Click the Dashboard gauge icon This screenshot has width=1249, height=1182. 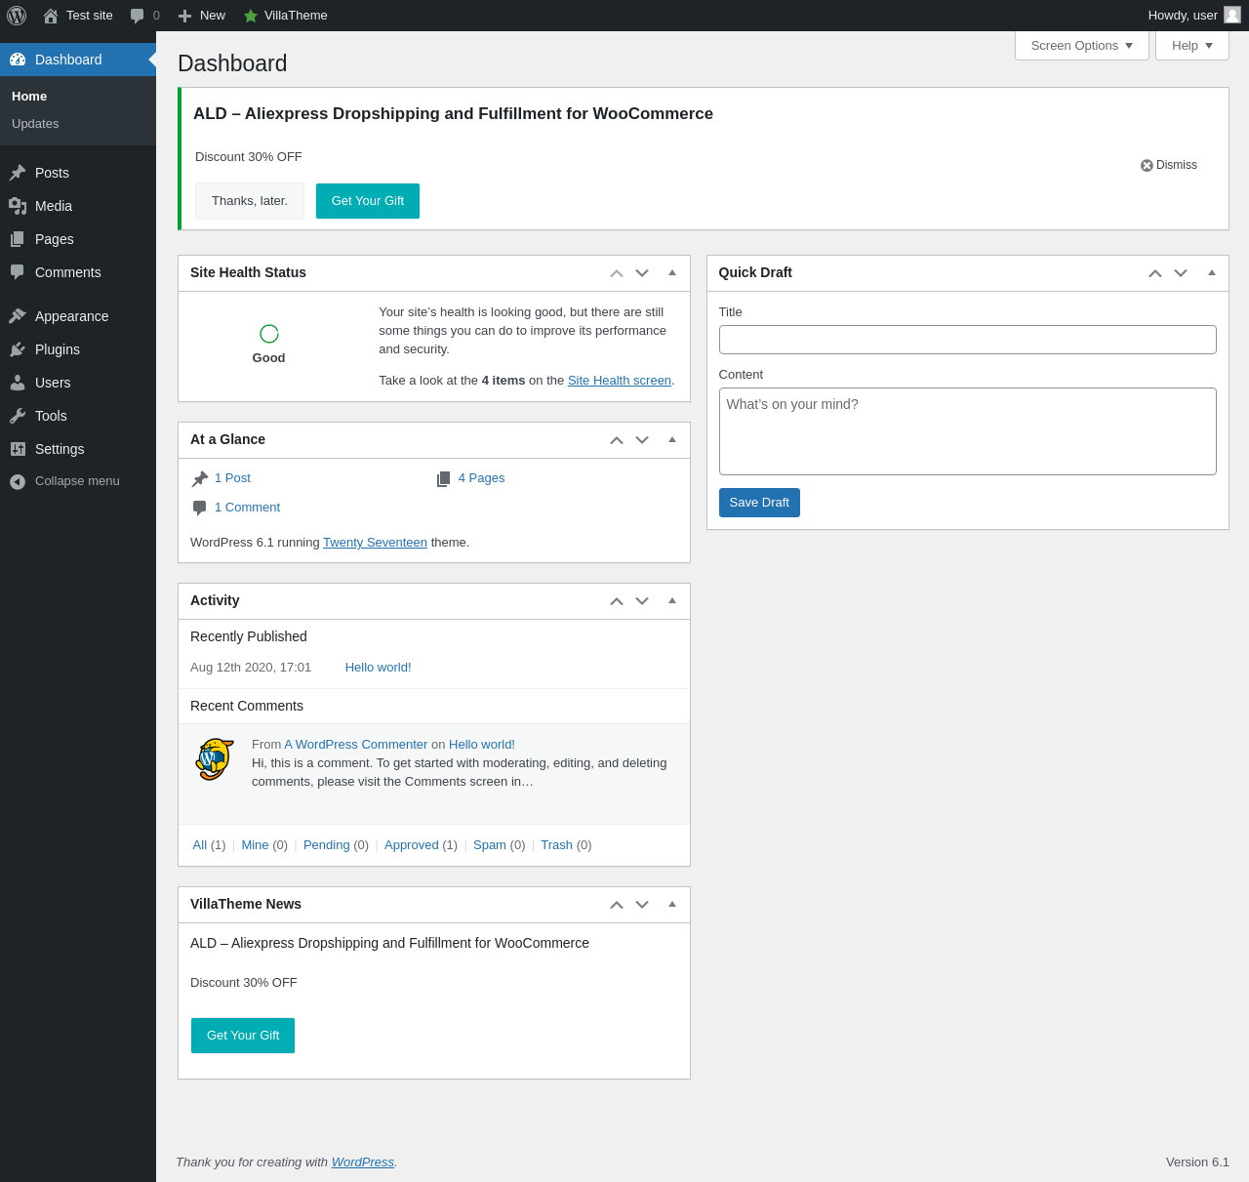(18, 60)
